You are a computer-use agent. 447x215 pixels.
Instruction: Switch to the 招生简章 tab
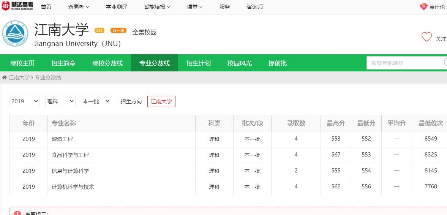click(x=63, y=63)
